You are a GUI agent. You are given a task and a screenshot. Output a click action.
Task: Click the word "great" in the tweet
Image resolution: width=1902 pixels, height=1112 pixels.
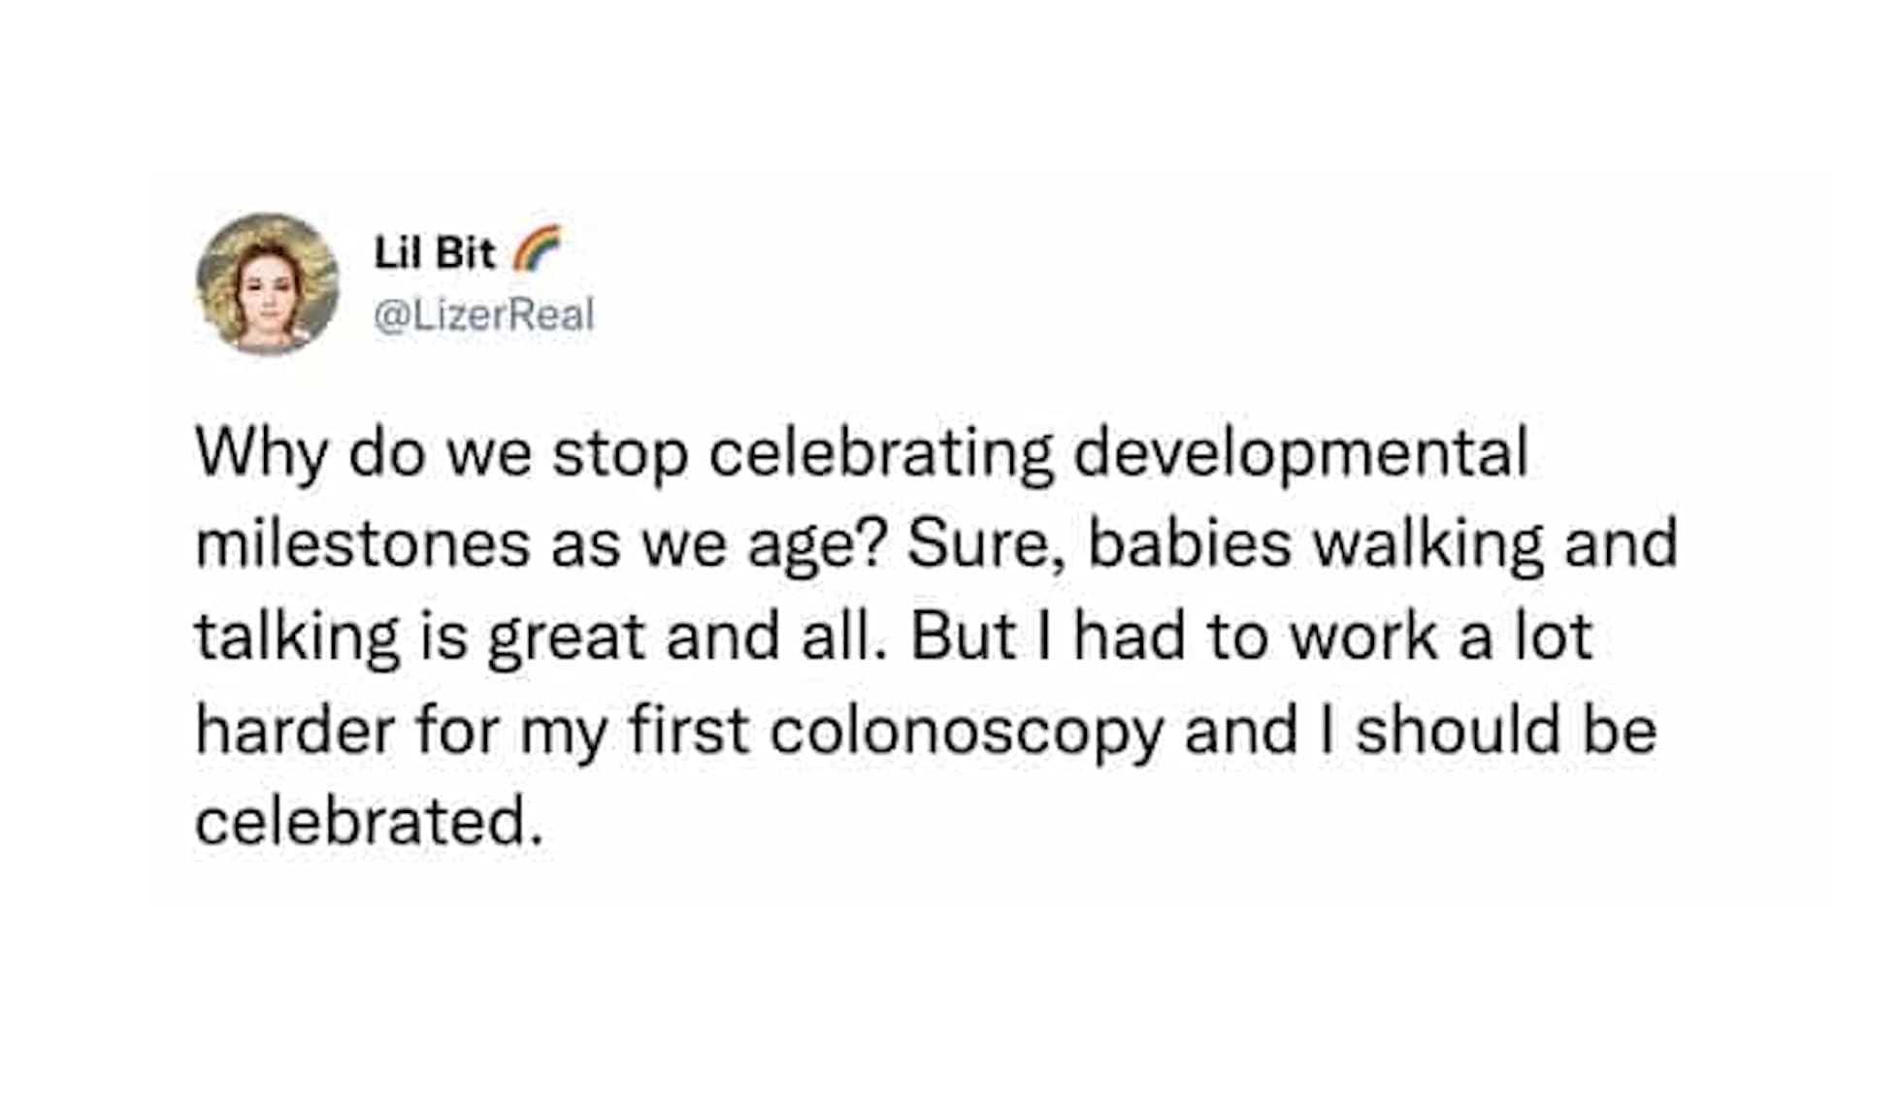(567, 637)
